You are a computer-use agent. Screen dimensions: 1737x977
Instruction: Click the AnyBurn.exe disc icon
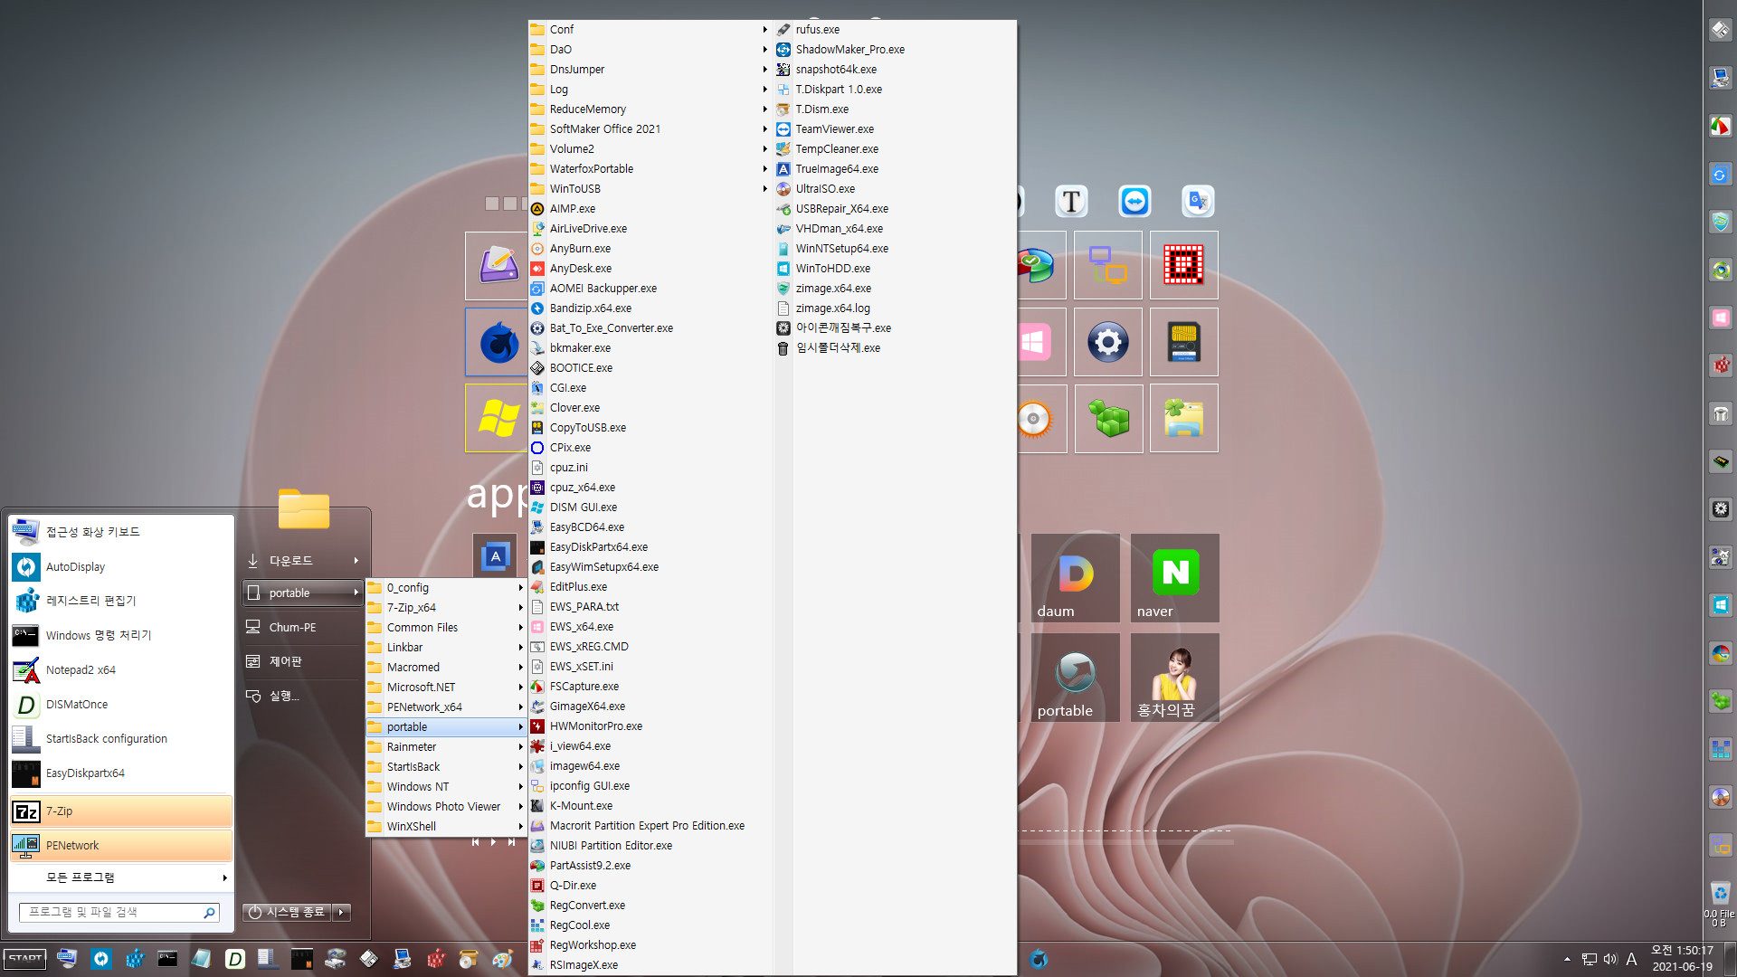point(537,249)
